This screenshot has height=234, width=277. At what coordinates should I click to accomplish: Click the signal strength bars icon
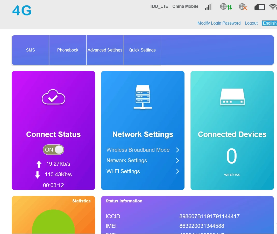[x=208, y=7]
